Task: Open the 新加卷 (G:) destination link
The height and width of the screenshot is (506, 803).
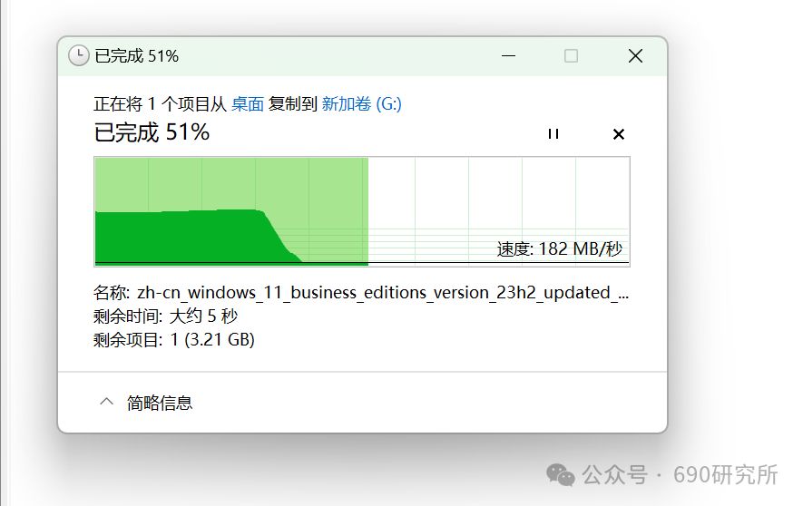Action: pos(361,104)
